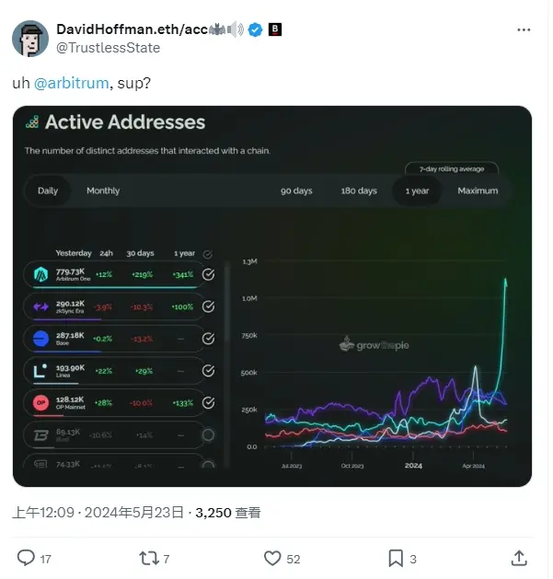
Task: Select the 90 days time range
Action: [296, 191]
